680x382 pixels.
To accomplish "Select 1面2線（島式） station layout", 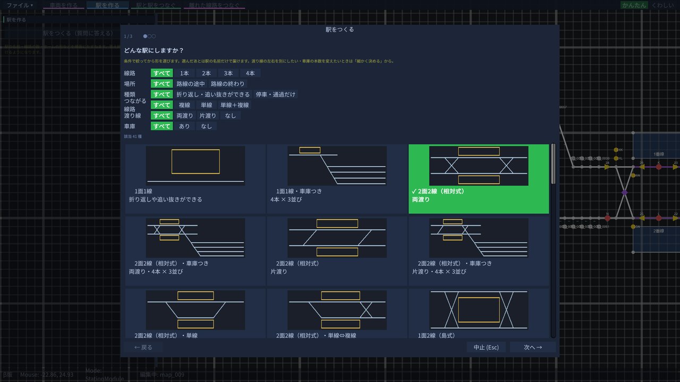I will point(479,313).
